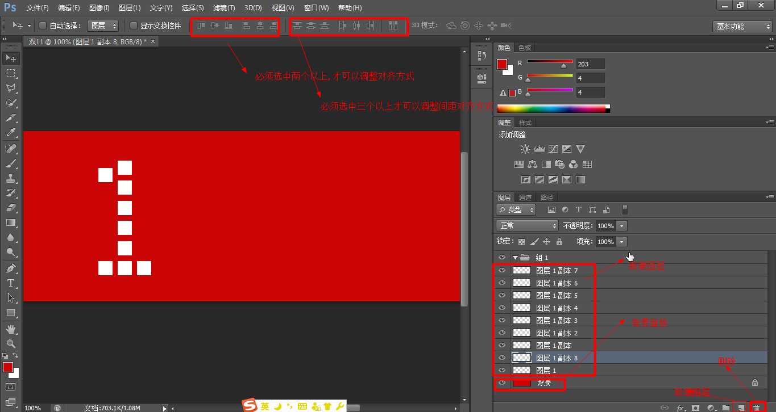Click the Delete layer trash icon

(x=756, y=407)
